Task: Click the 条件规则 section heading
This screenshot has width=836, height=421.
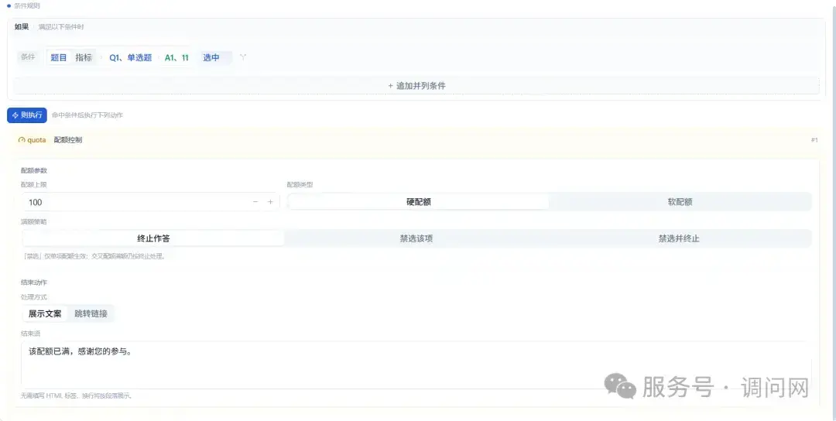Action: coord(27,6)
